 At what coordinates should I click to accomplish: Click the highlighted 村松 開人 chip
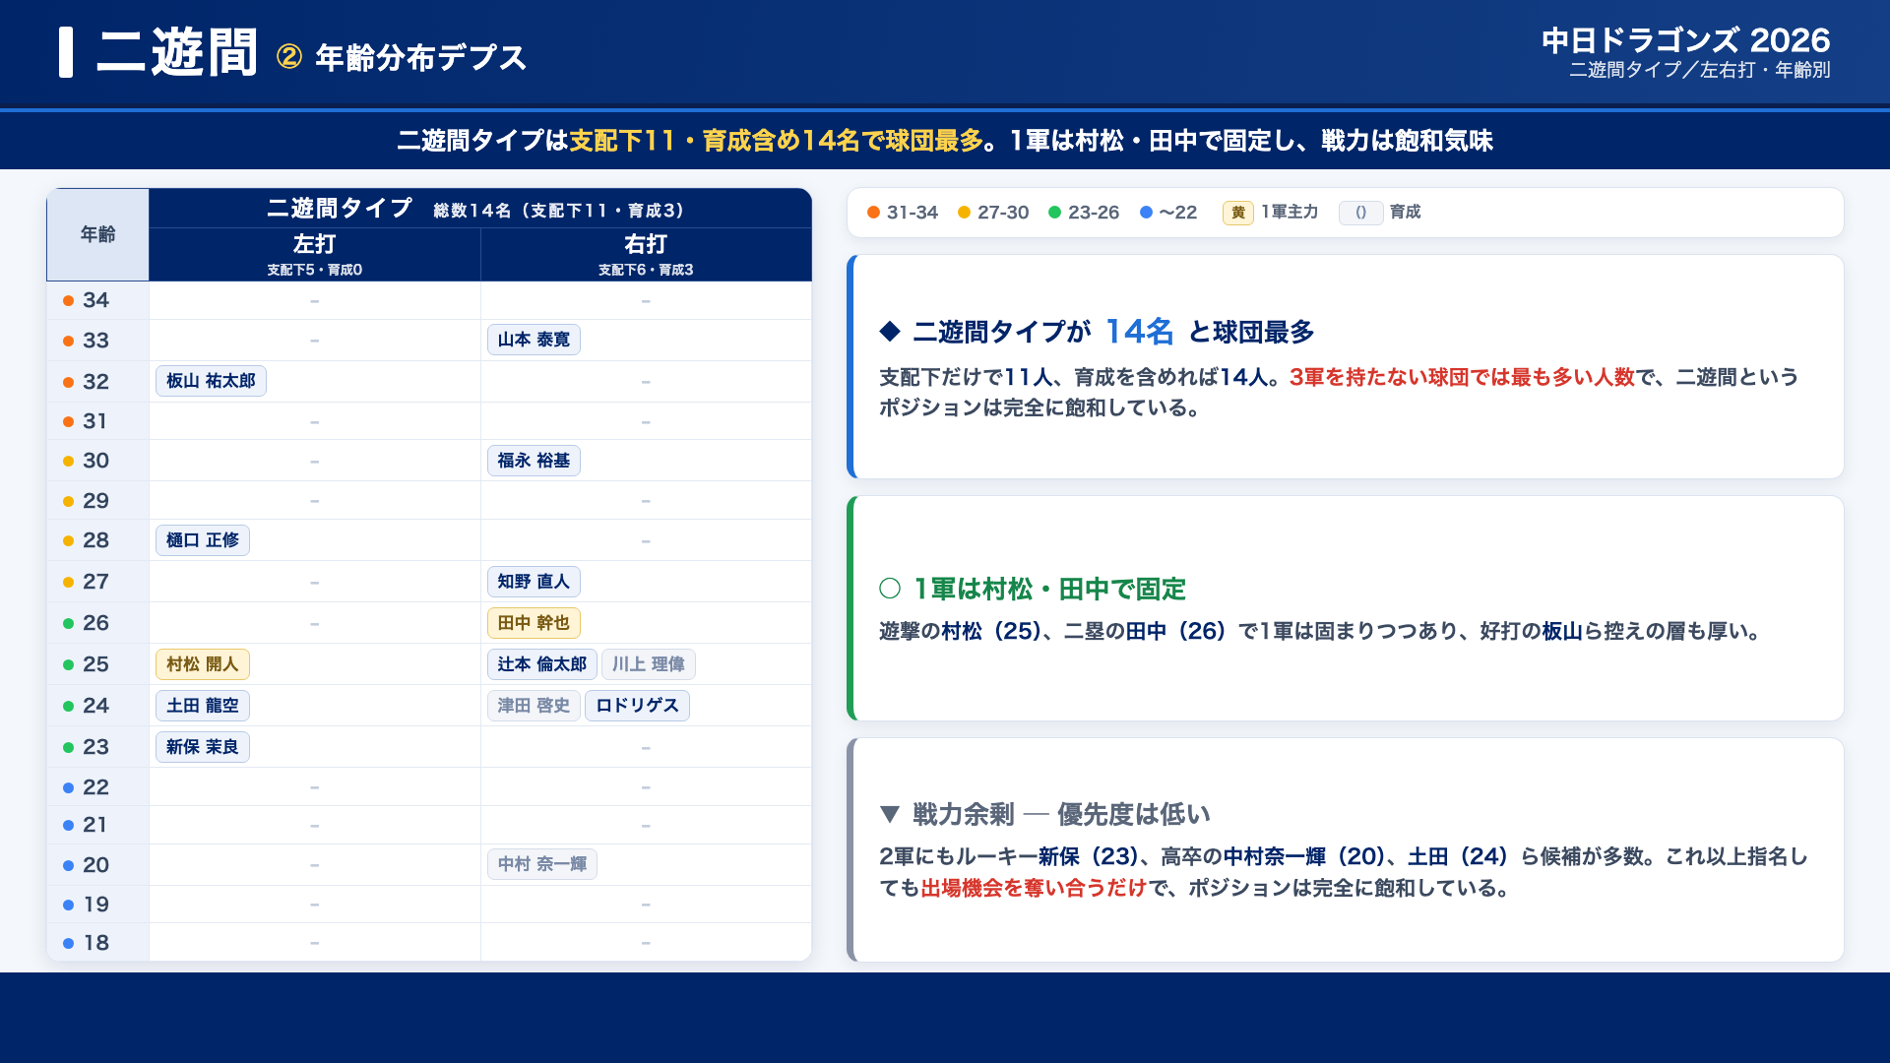(x=203, y=664)
